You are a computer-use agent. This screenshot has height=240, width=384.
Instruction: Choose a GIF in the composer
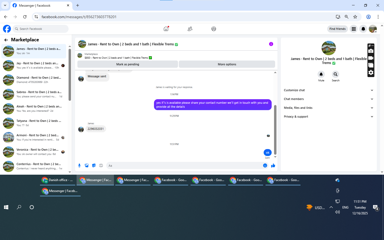click(x=101, y=166)
